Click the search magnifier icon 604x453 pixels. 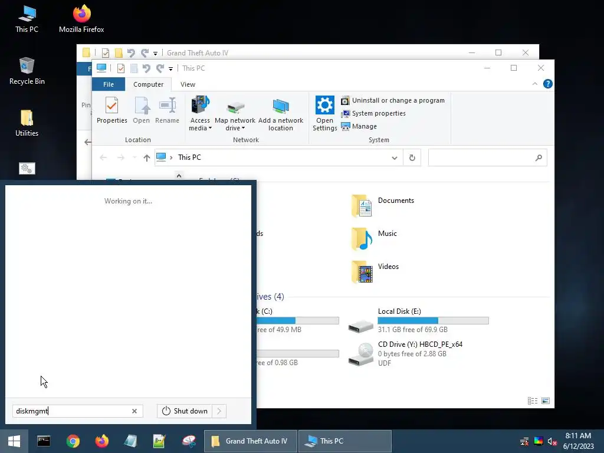[x=539, y=157]
